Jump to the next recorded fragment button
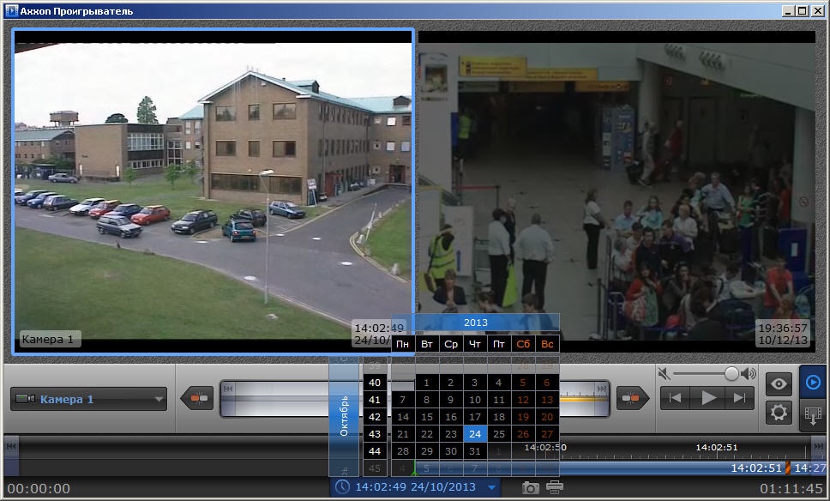Screen dimensions: 830x501 tap(634, 398)
